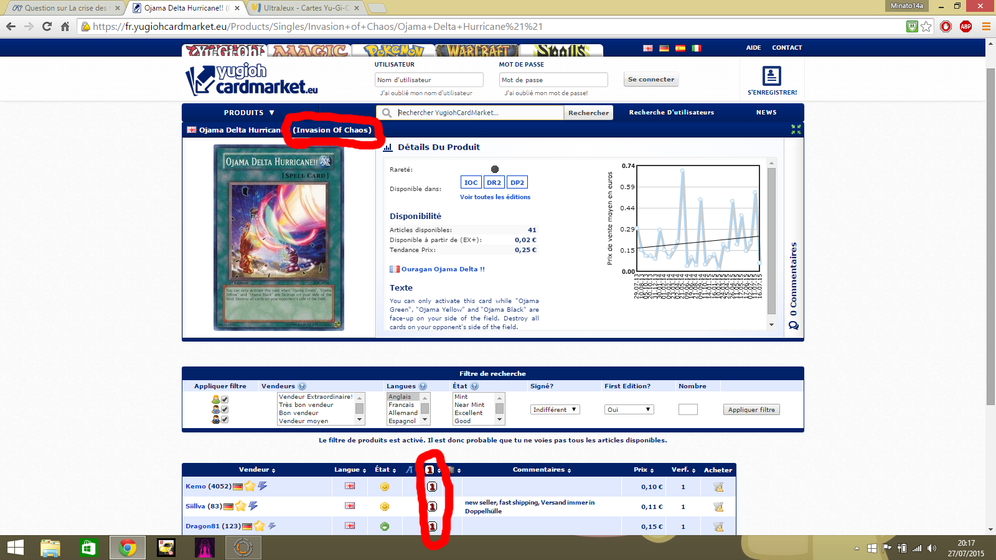The image size is (996, 560).
Task: Switch to the Pokémon game tab
Action: pyautogui.click(x=393, y=50)
